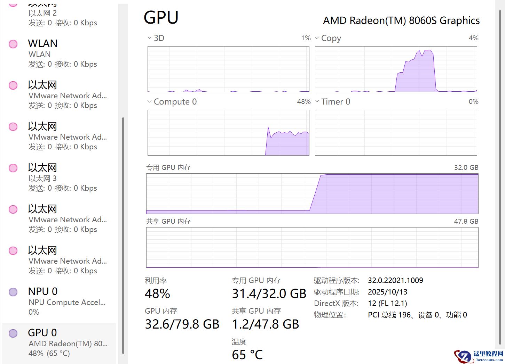Click the GPU 0 purple circle icon

[x=13, y=333]
